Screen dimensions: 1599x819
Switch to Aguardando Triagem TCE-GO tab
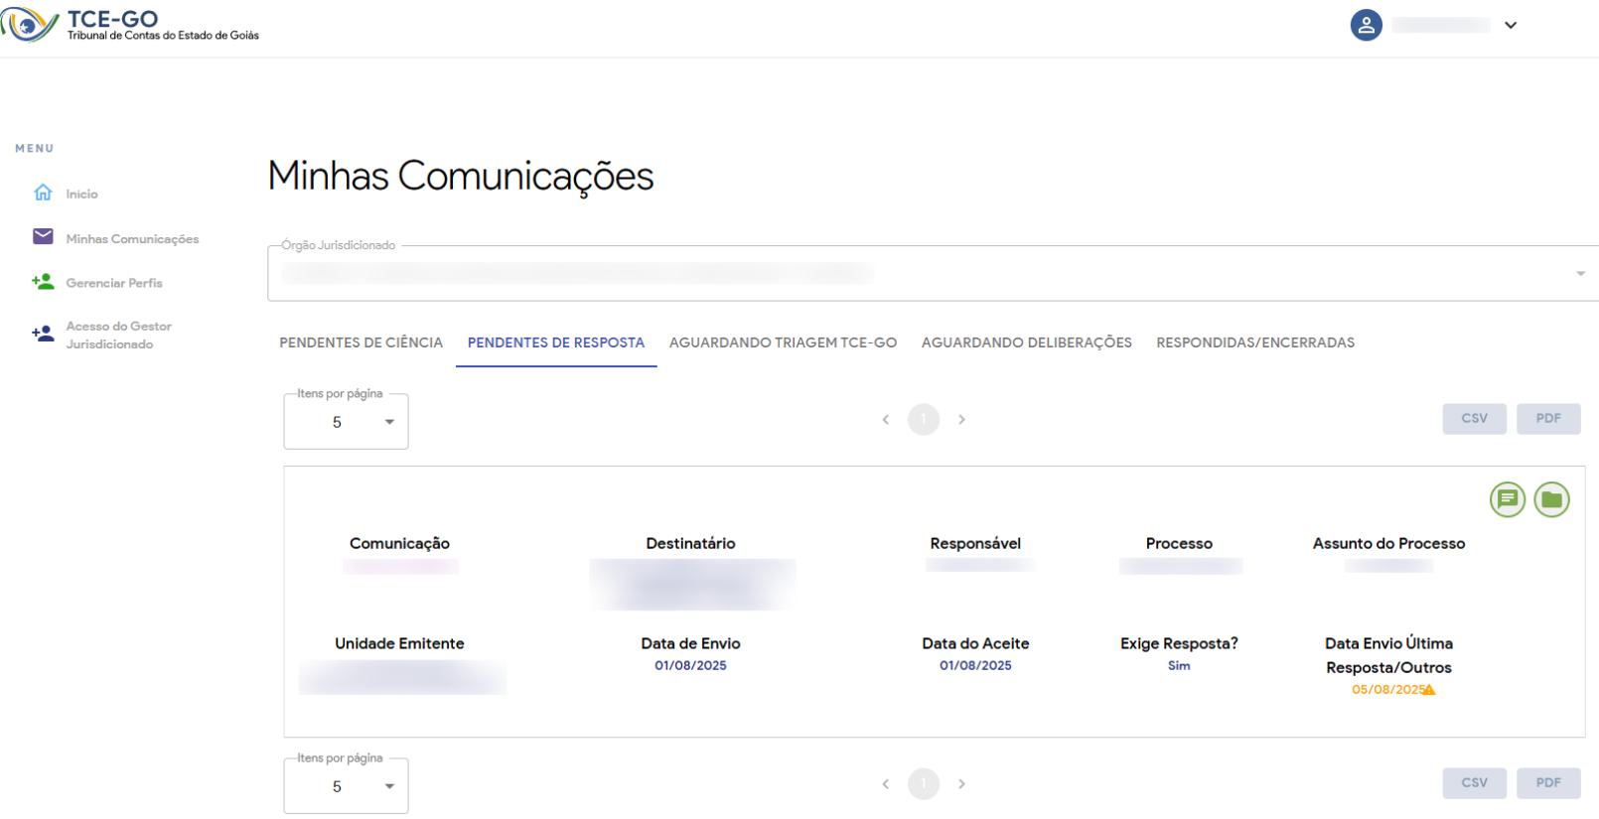point(783,342)
